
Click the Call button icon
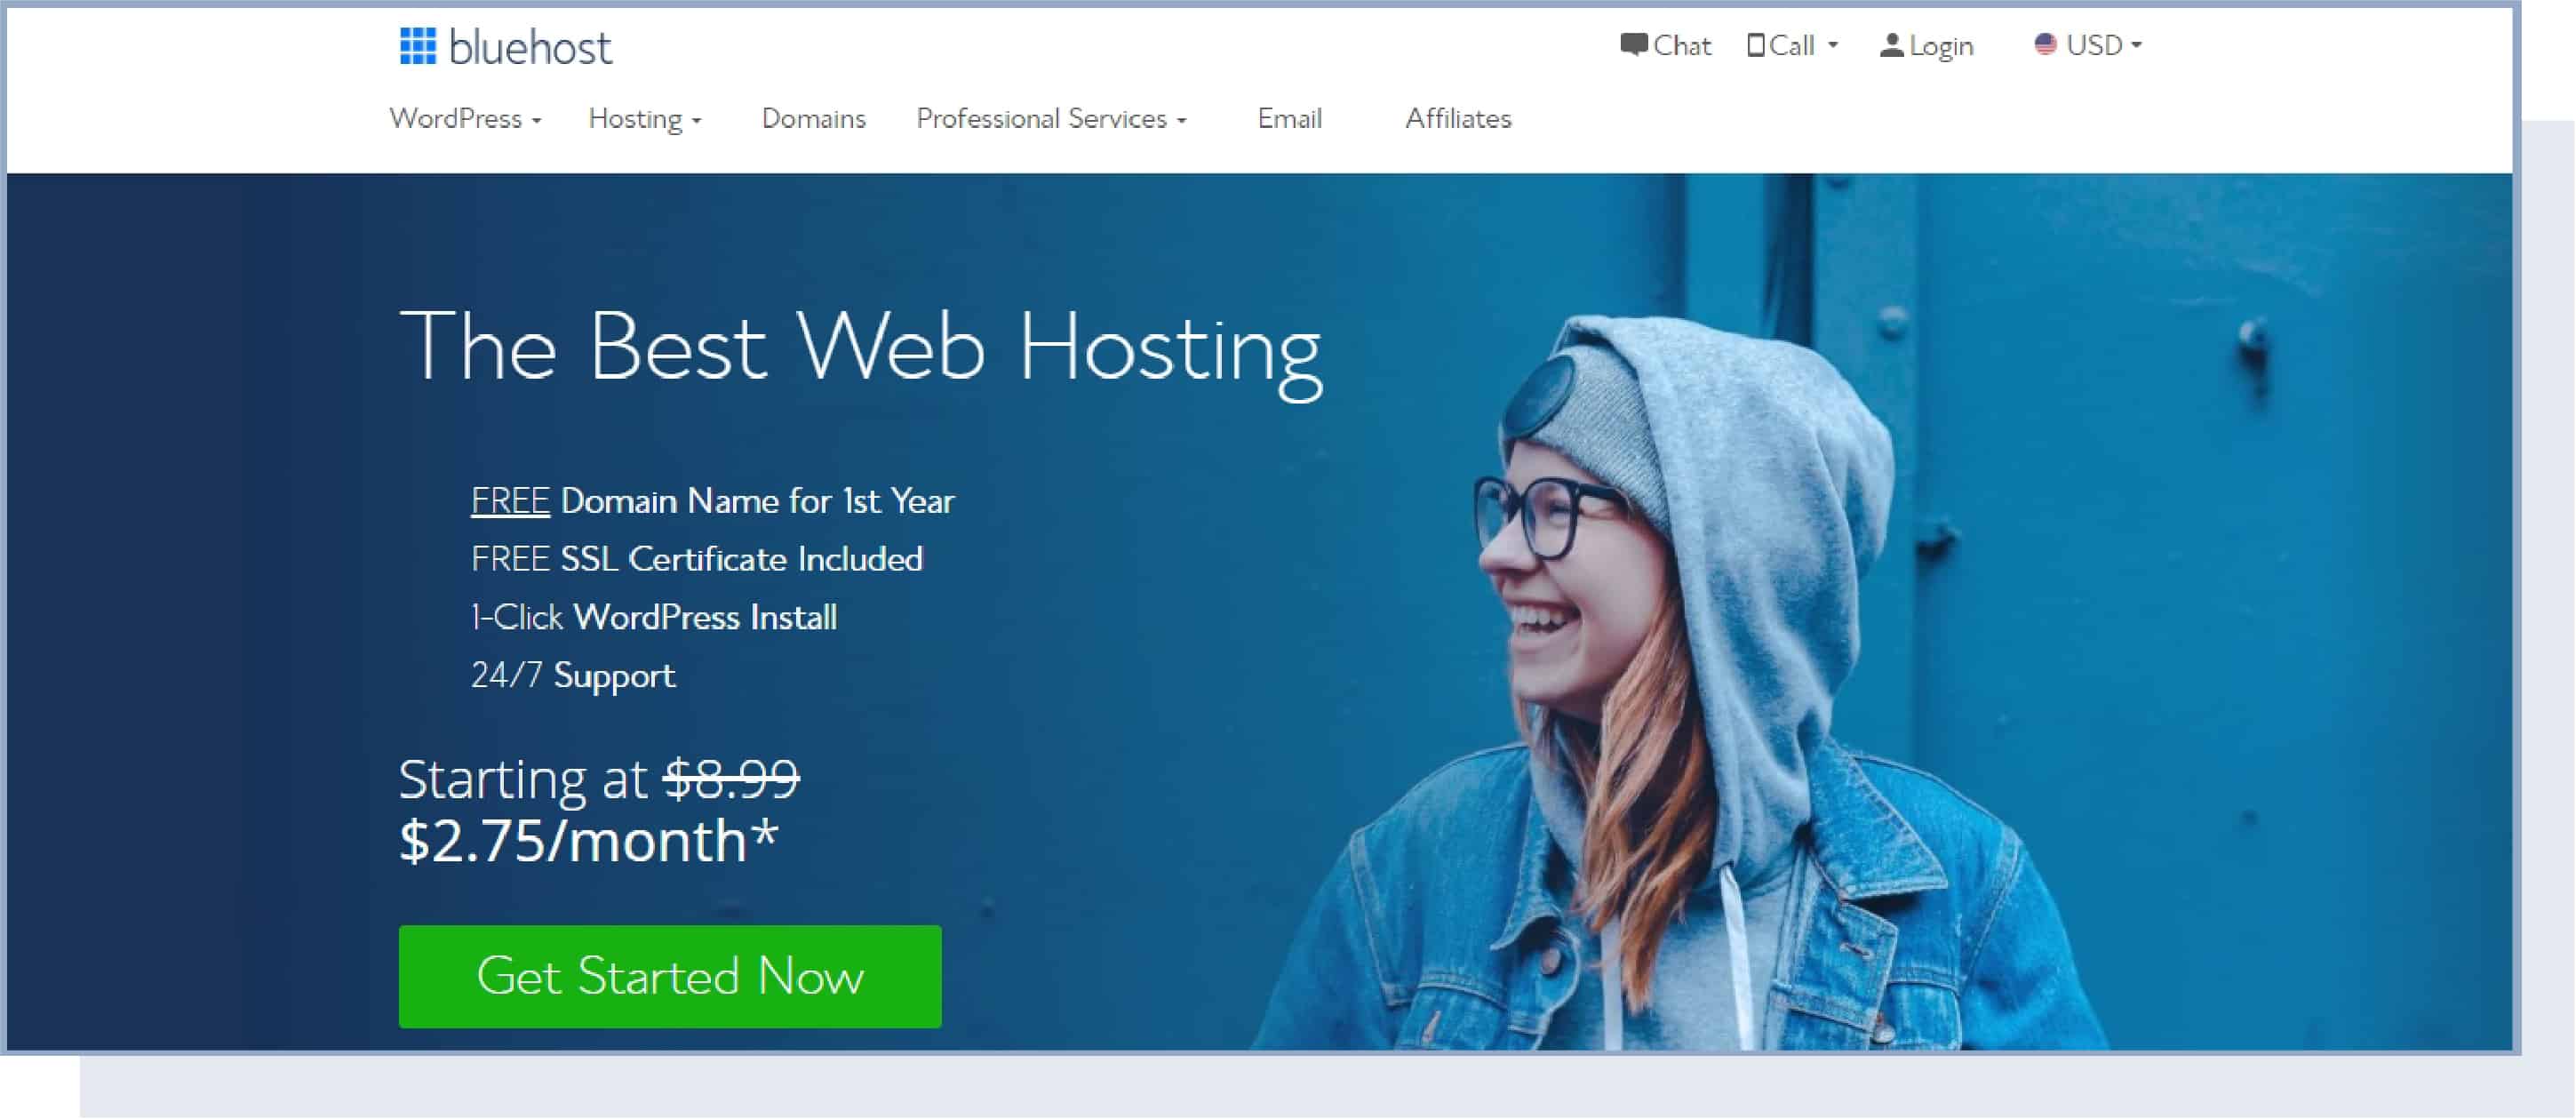click(x=1753, y=44)
